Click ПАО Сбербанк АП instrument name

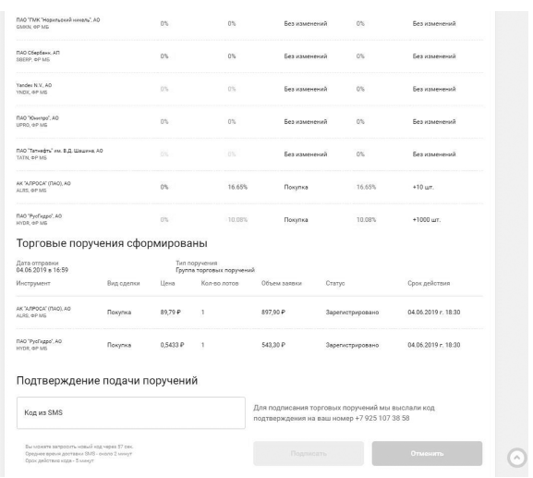(38, 53)
